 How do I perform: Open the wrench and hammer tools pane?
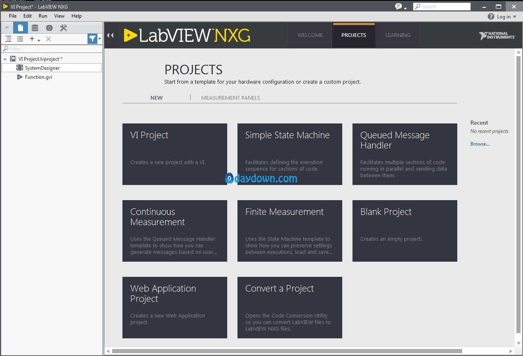(x=63, y=28)
